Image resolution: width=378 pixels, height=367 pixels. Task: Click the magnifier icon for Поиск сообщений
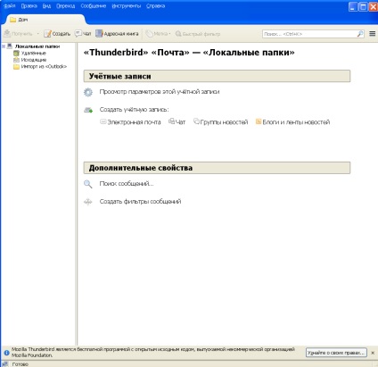[88, 184]
